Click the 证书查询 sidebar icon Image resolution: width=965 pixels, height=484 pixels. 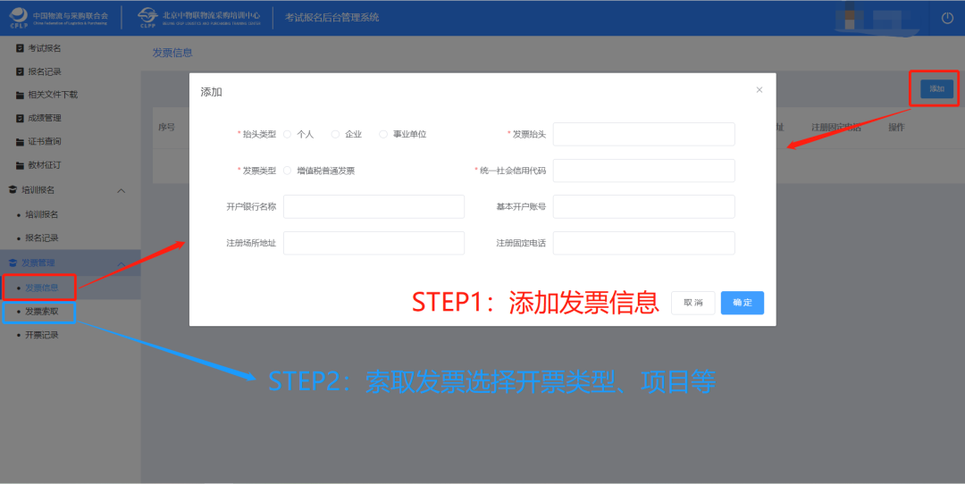click(20, 141)
